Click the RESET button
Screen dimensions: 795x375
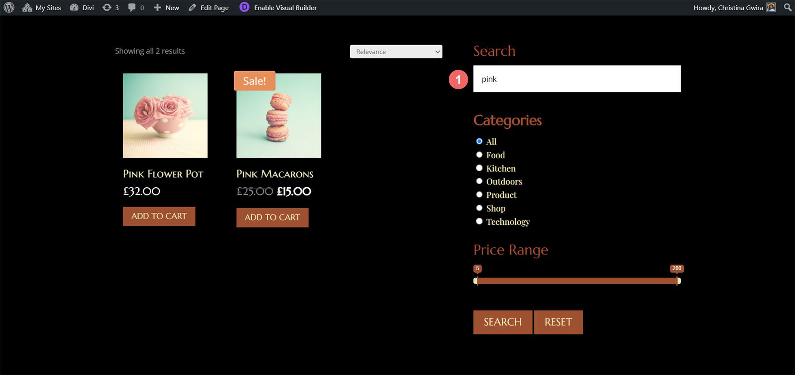click(x=558, y=322)
